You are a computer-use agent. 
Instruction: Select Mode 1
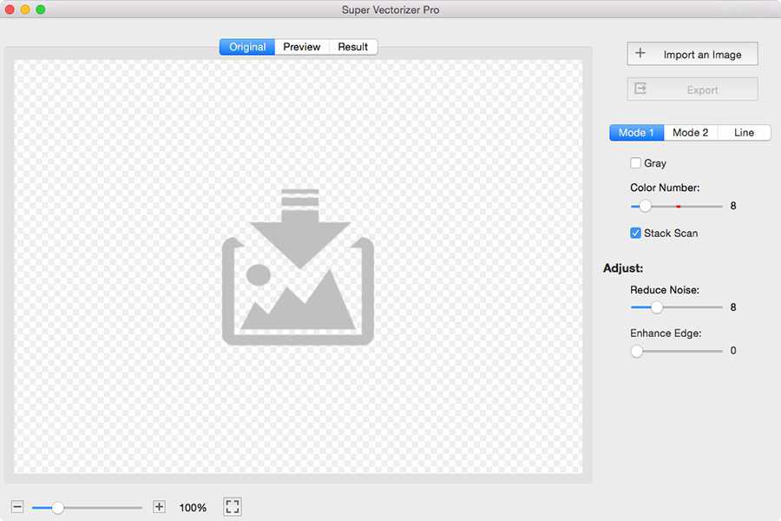click(636, 132)
